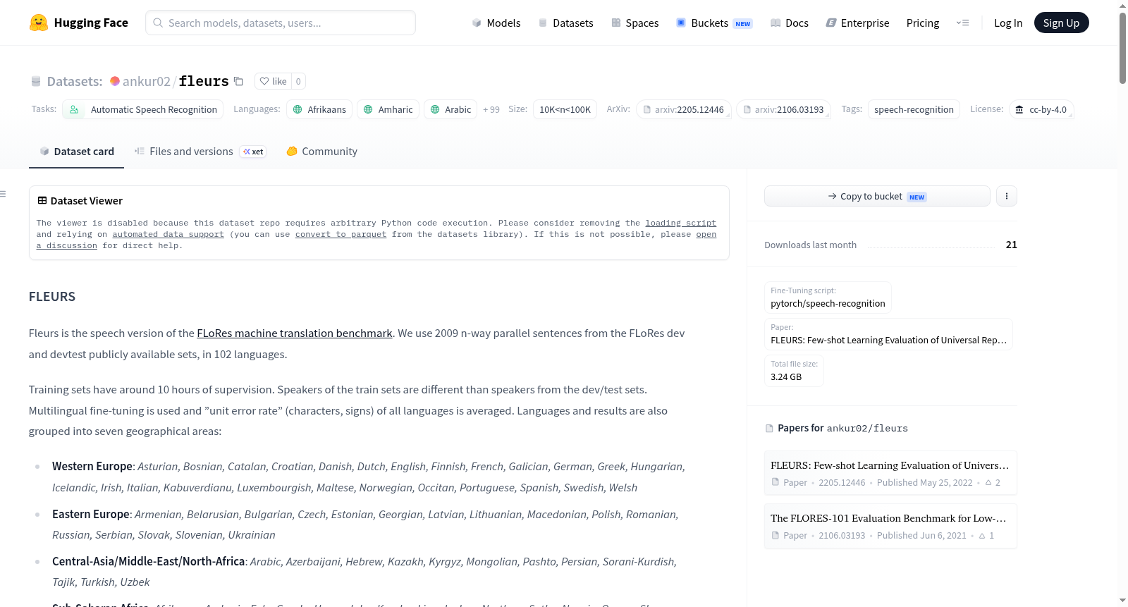
Task: View the Pricing page
Action: click(923, 23)
